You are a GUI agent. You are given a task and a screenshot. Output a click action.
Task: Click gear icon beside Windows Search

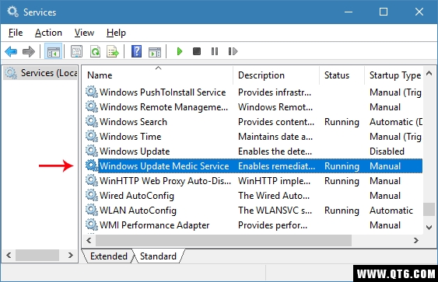click(x=92, y=121)
